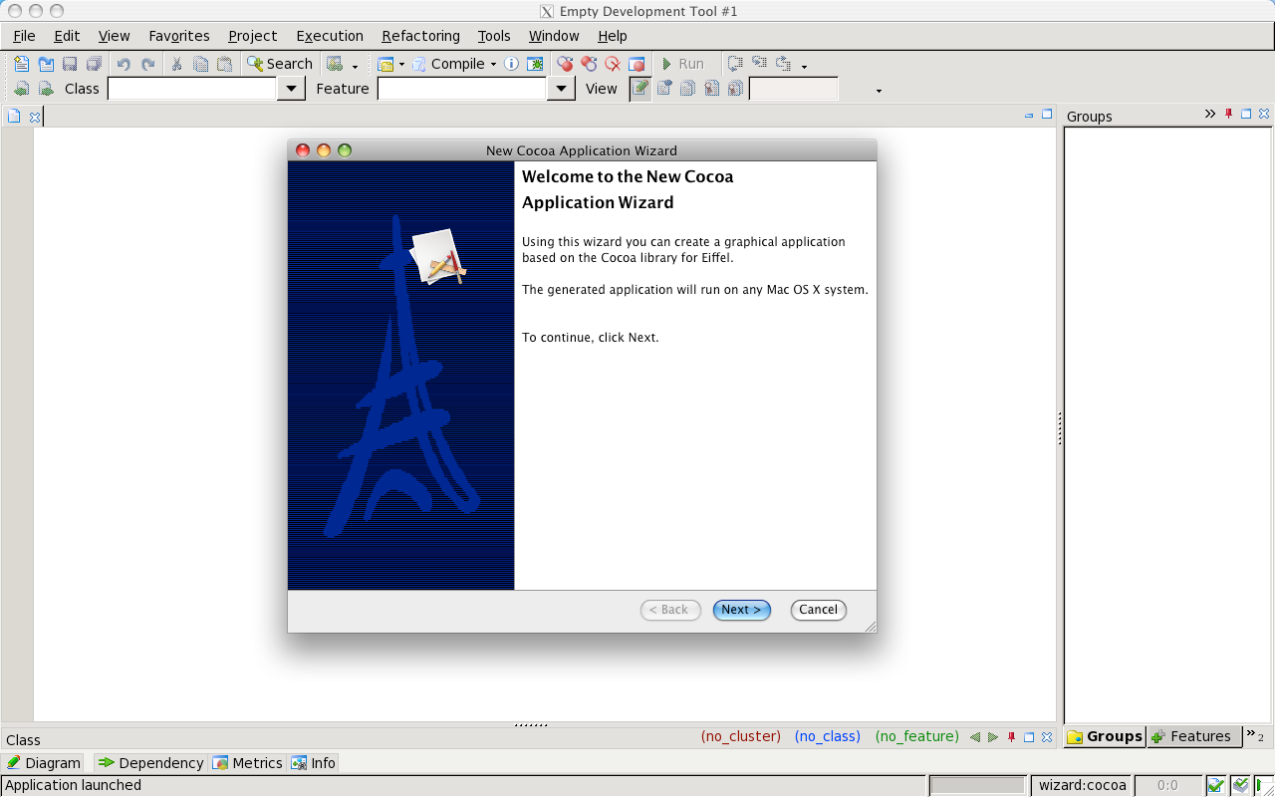The width and height of the screenshot is (1275, 797).
Task: Open the Diagram tab
Action: coord(44,763)
